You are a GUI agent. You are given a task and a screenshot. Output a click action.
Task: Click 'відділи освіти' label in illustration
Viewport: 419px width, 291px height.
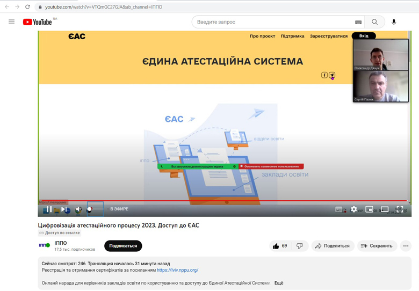tap(269, 139)
